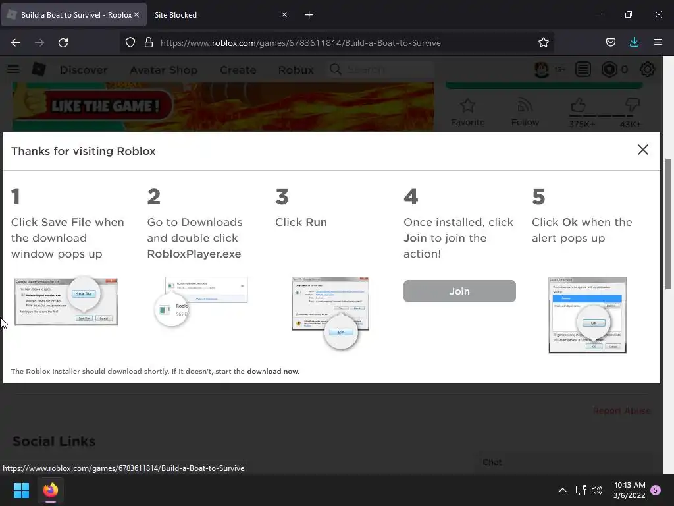This screenshot has height=506, width=674.
Task: Open the Discover menu item
Action: tap(84, 70)
